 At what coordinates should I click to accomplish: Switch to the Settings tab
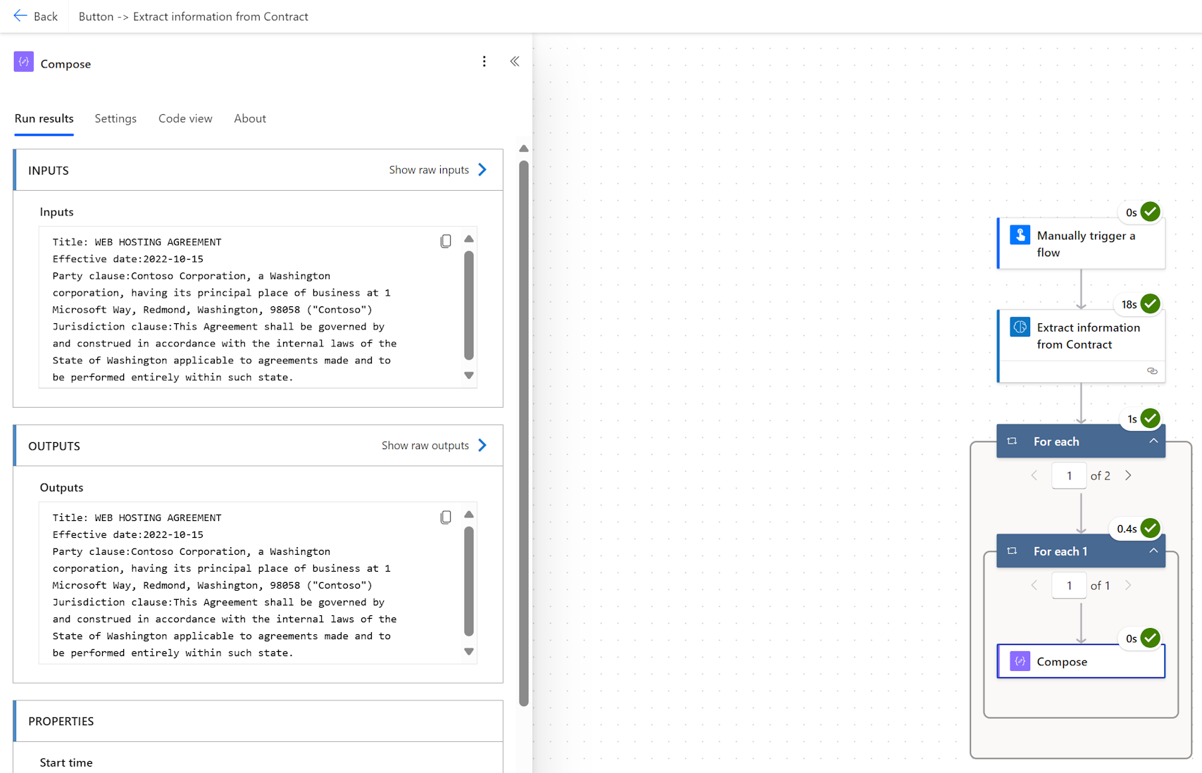click(x=115, y=118)
